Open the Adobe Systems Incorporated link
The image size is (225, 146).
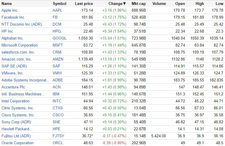(x=24, y=80)
